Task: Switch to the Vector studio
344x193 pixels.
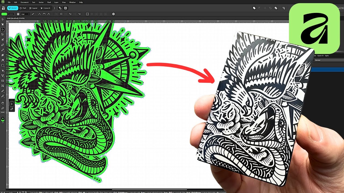Action: point(13,8)
